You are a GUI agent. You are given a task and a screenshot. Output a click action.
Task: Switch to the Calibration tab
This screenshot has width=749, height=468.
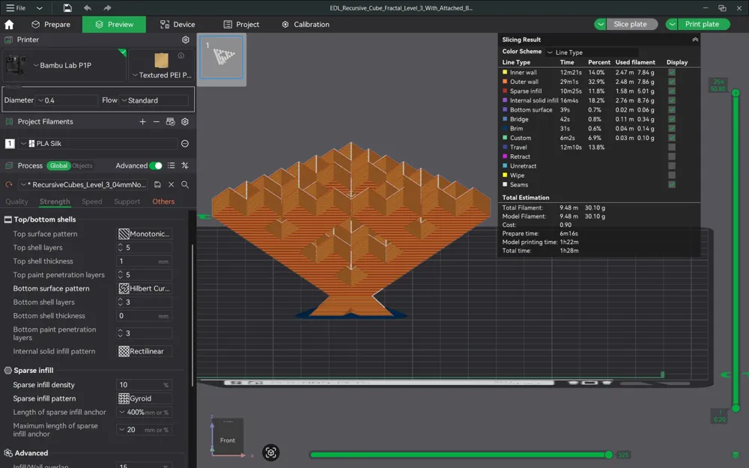(306, 25)
